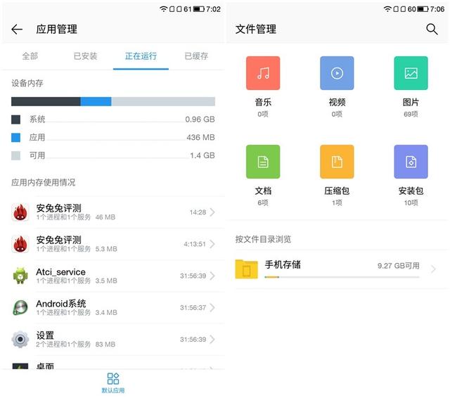Open the 文档 documents category
The image size is (450, 398).
(x=263, y=162)
